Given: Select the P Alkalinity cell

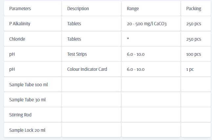Looking at the screenshot, I should tap(20, 24).
